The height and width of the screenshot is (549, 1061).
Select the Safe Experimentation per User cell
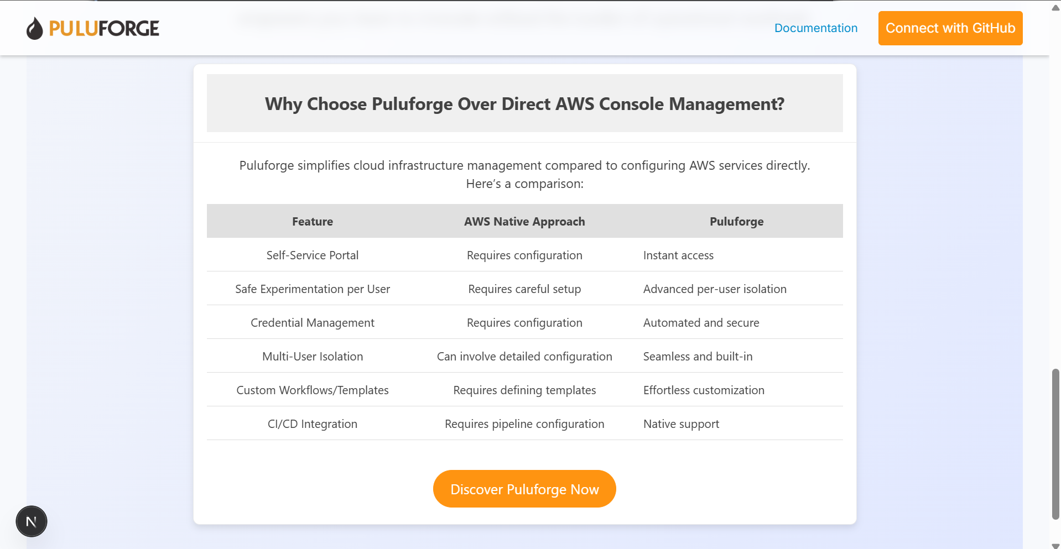313,289
